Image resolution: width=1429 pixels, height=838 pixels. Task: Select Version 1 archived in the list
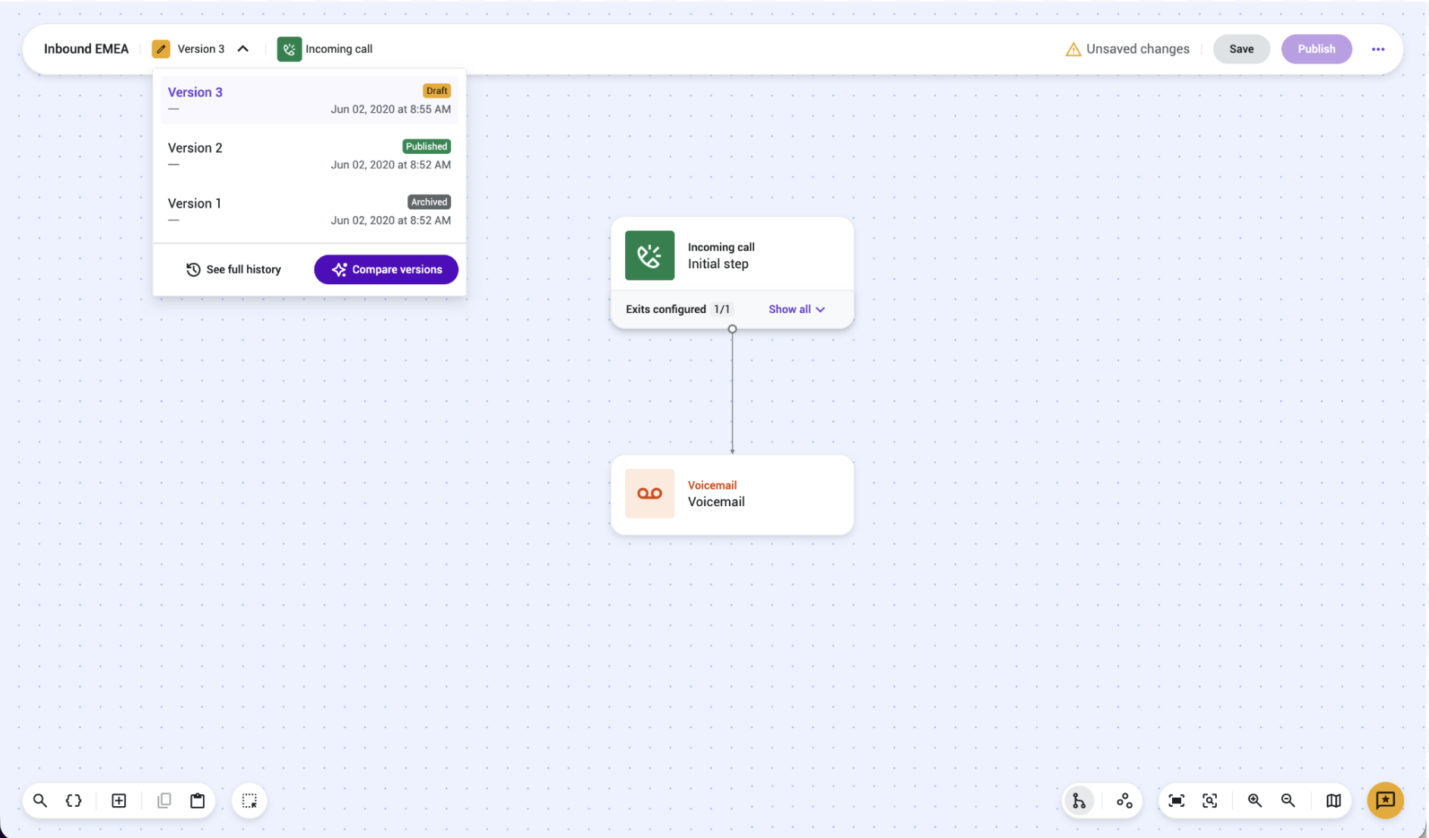pyautogui.click(x=309, y=211)
